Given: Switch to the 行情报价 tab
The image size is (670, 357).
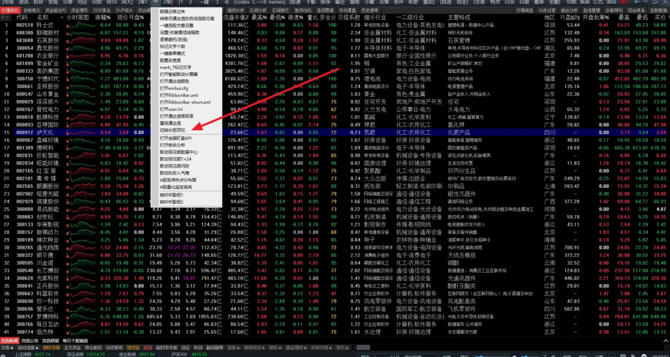Looking at the screenshot, I should 11,10.
